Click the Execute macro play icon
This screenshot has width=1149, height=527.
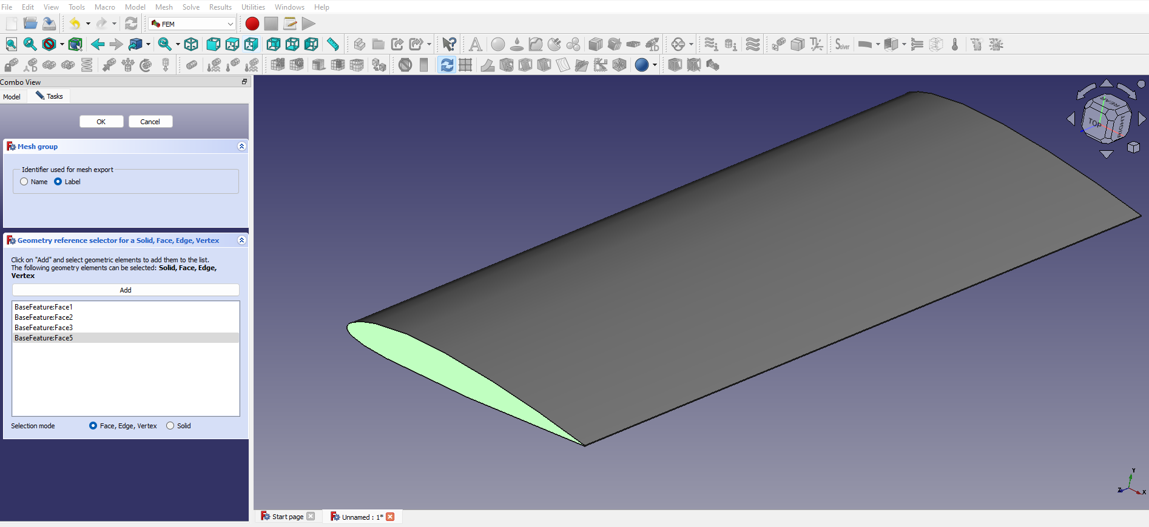coord(308,24)
